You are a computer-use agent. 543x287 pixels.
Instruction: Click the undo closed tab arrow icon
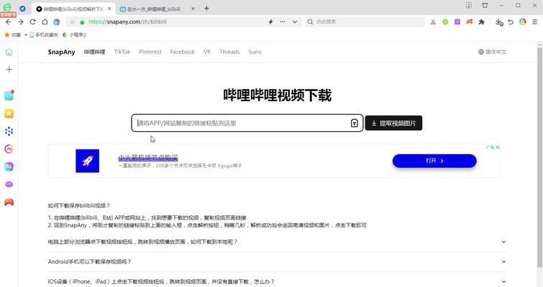[511, 22]
